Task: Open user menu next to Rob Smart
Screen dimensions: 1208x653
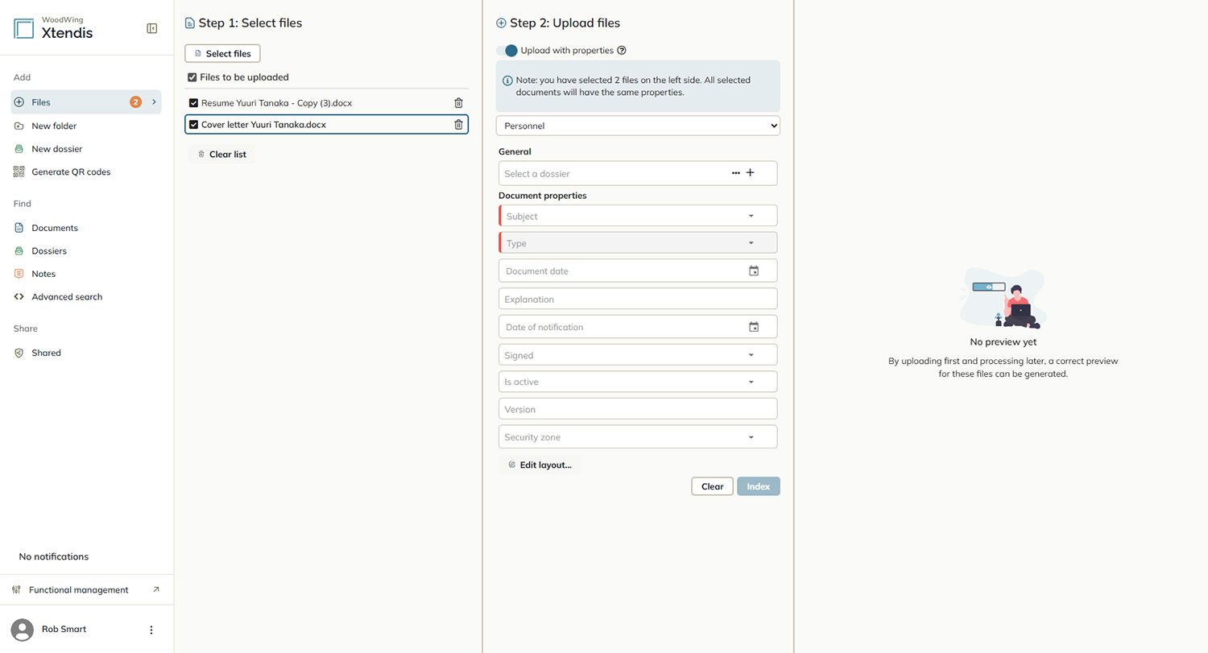Action: (x=151, y=630)
